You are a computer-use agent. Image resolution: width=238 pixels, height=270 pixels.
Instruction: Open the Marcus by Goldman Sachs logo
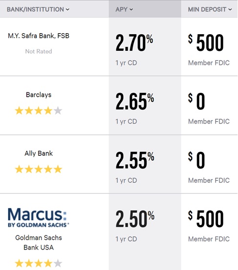click(39, 218)
